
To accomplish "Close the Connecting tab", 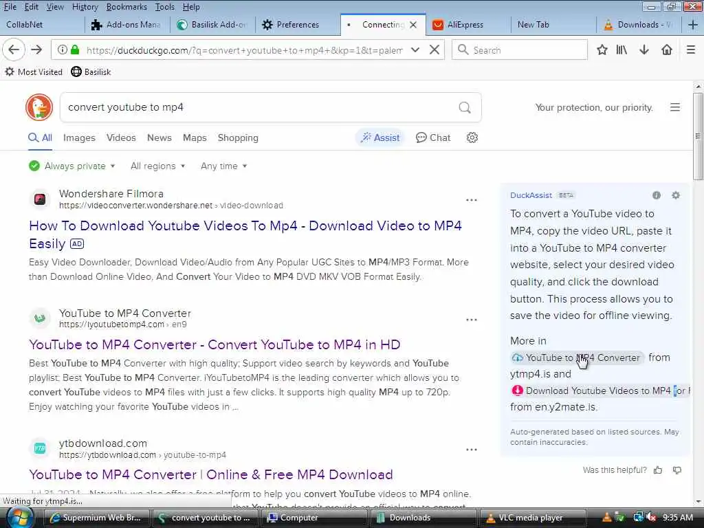I will pos(413,25).
